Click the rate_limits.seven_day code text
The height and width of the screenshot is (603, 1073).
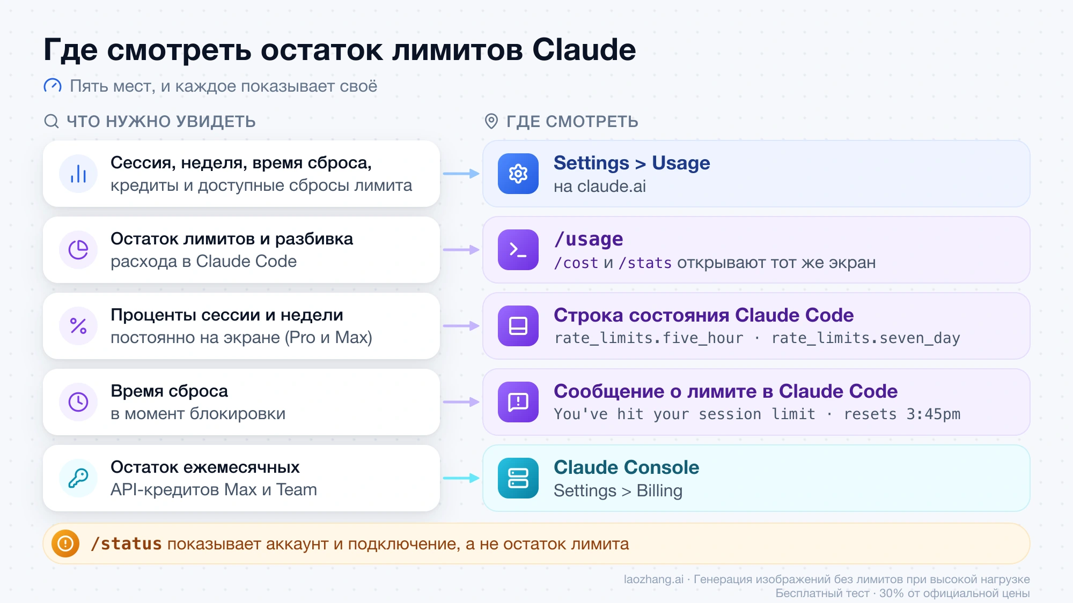point(866,338)
